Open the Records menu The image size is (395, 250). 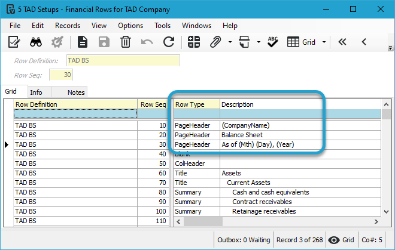tap(68, 26)
